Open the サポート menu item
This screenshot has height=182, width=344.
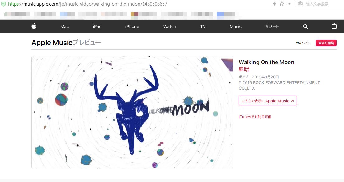coord(272,26)
